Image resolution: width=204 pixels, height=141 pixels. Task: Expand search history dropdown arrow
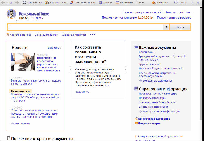click(x=166, y=27)
